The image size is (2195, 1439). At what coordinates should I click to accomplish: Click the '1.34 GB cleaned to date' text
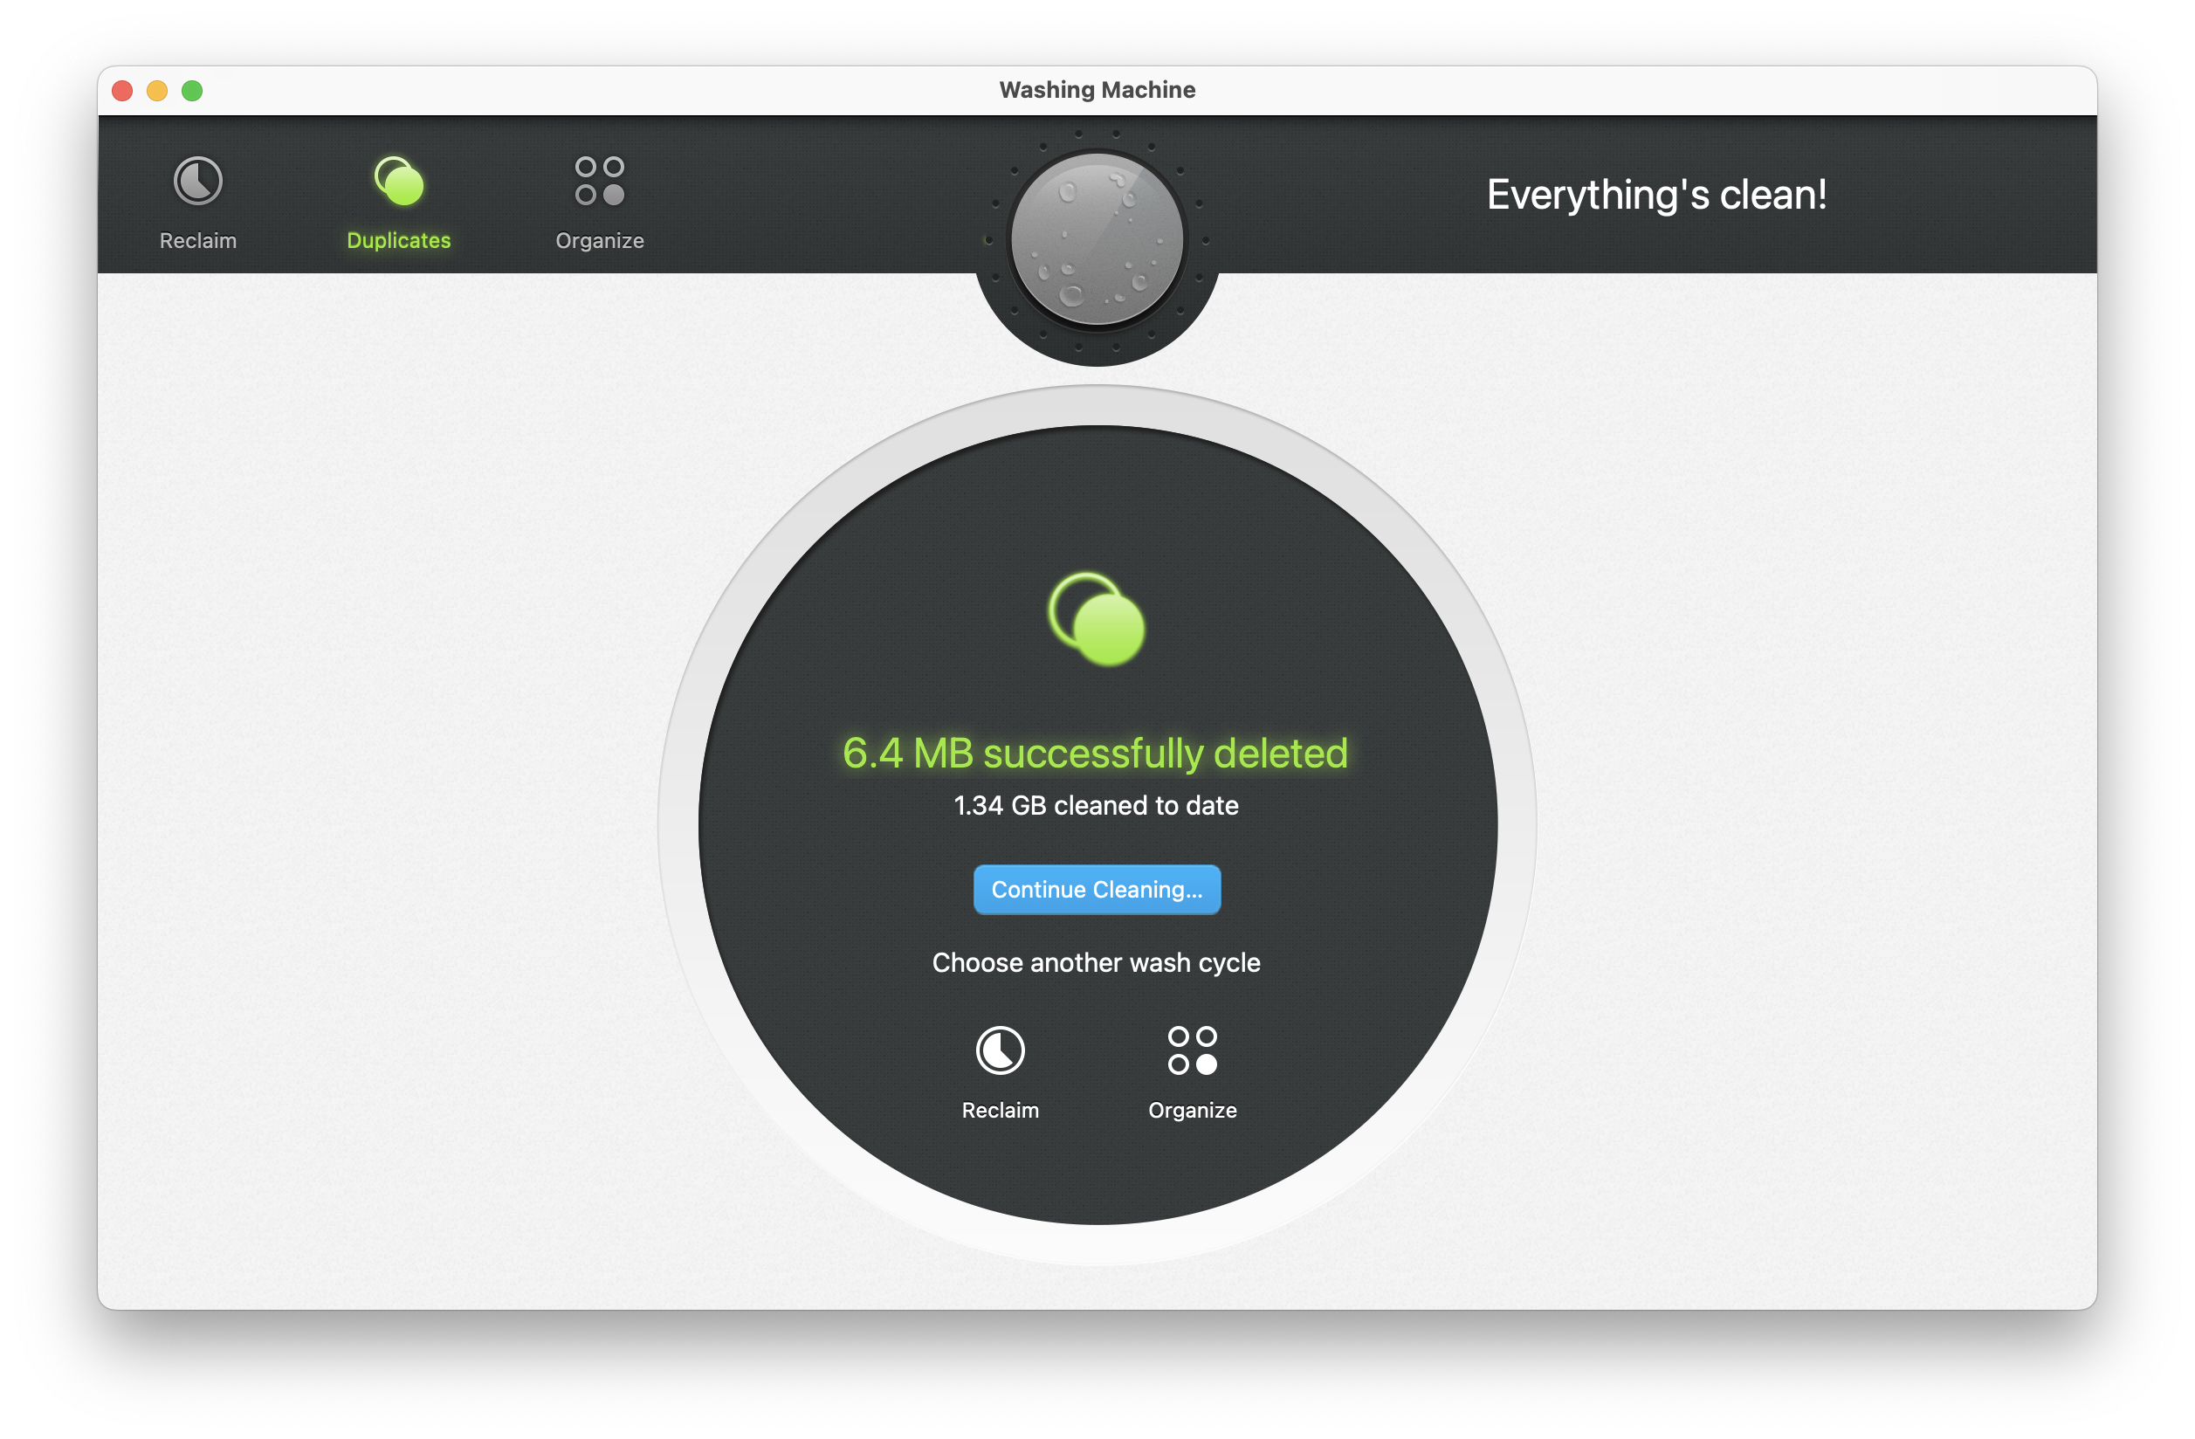pos(1096,805)
